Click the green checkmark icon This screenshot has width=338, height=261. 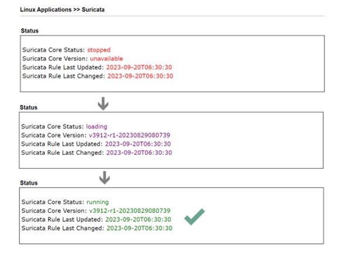point(194,217)
